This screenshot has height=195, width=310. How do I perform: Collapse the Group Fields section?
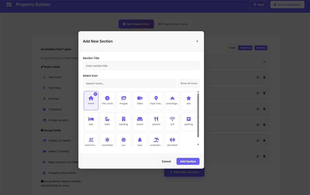tap(52, 130)
